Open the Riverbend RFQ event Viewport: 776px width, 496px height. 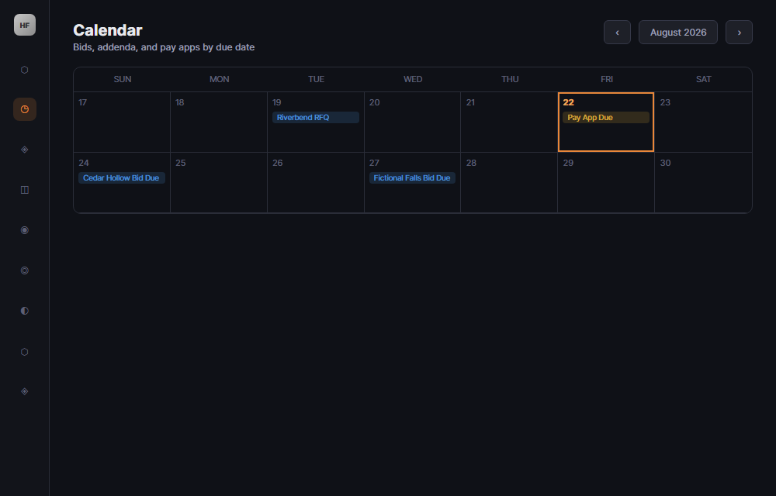(x=316, y=118)
